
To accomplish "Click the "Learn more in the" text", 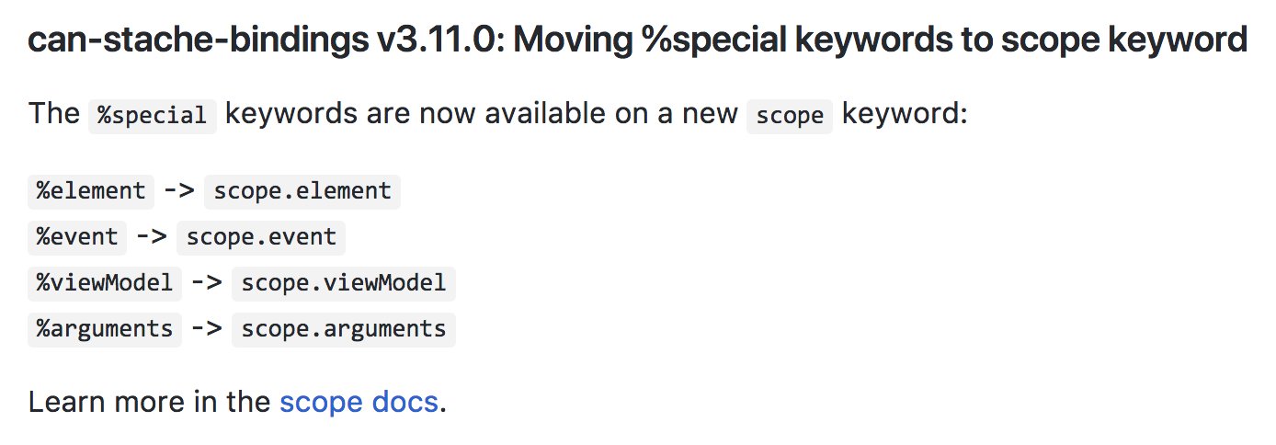I will point(150,402).
